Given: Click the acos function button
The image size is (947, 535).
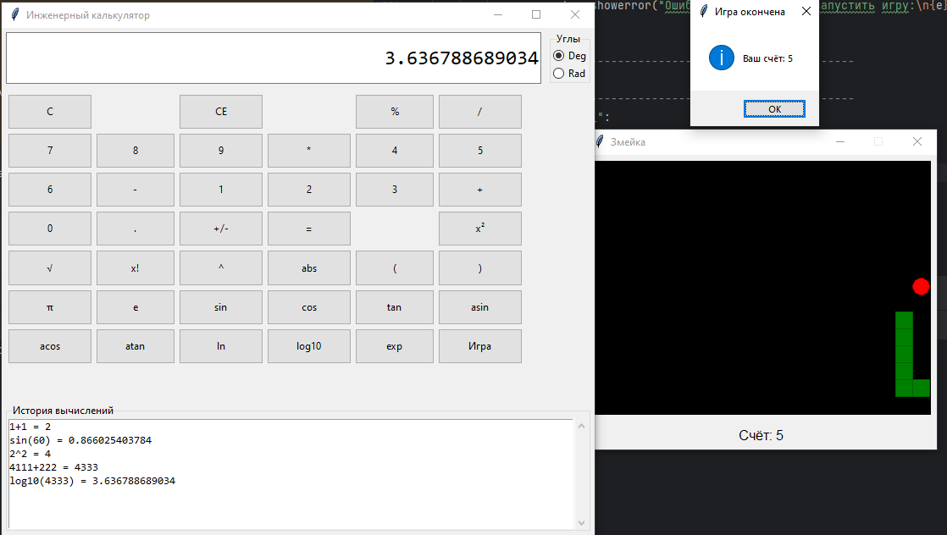Looking at the screenshot, I should point(50,346).
